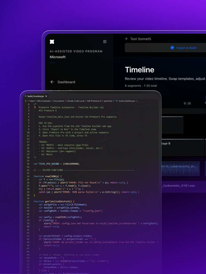Viewport: 206px width, 274px height.
Task: Open Users breadcrumb in editor path
Action: pos(32,101)
